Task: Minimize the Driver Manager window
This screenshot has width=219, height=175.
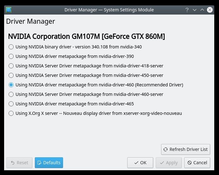Action: [195, 10]
